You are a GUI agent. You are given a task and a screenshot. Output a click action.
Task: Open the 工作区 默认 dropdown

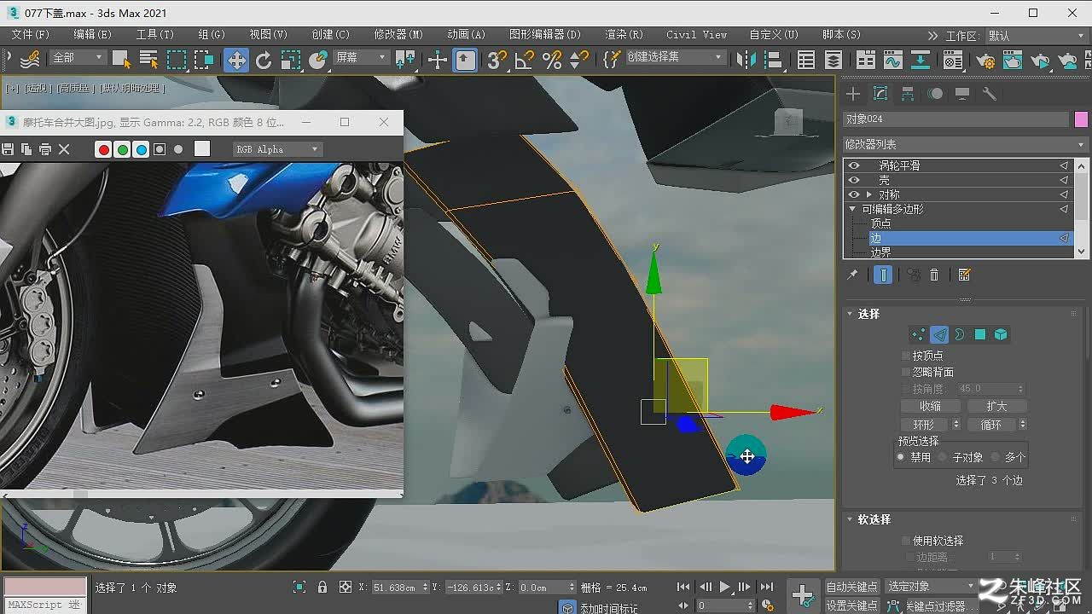(x=1036, y=36)
